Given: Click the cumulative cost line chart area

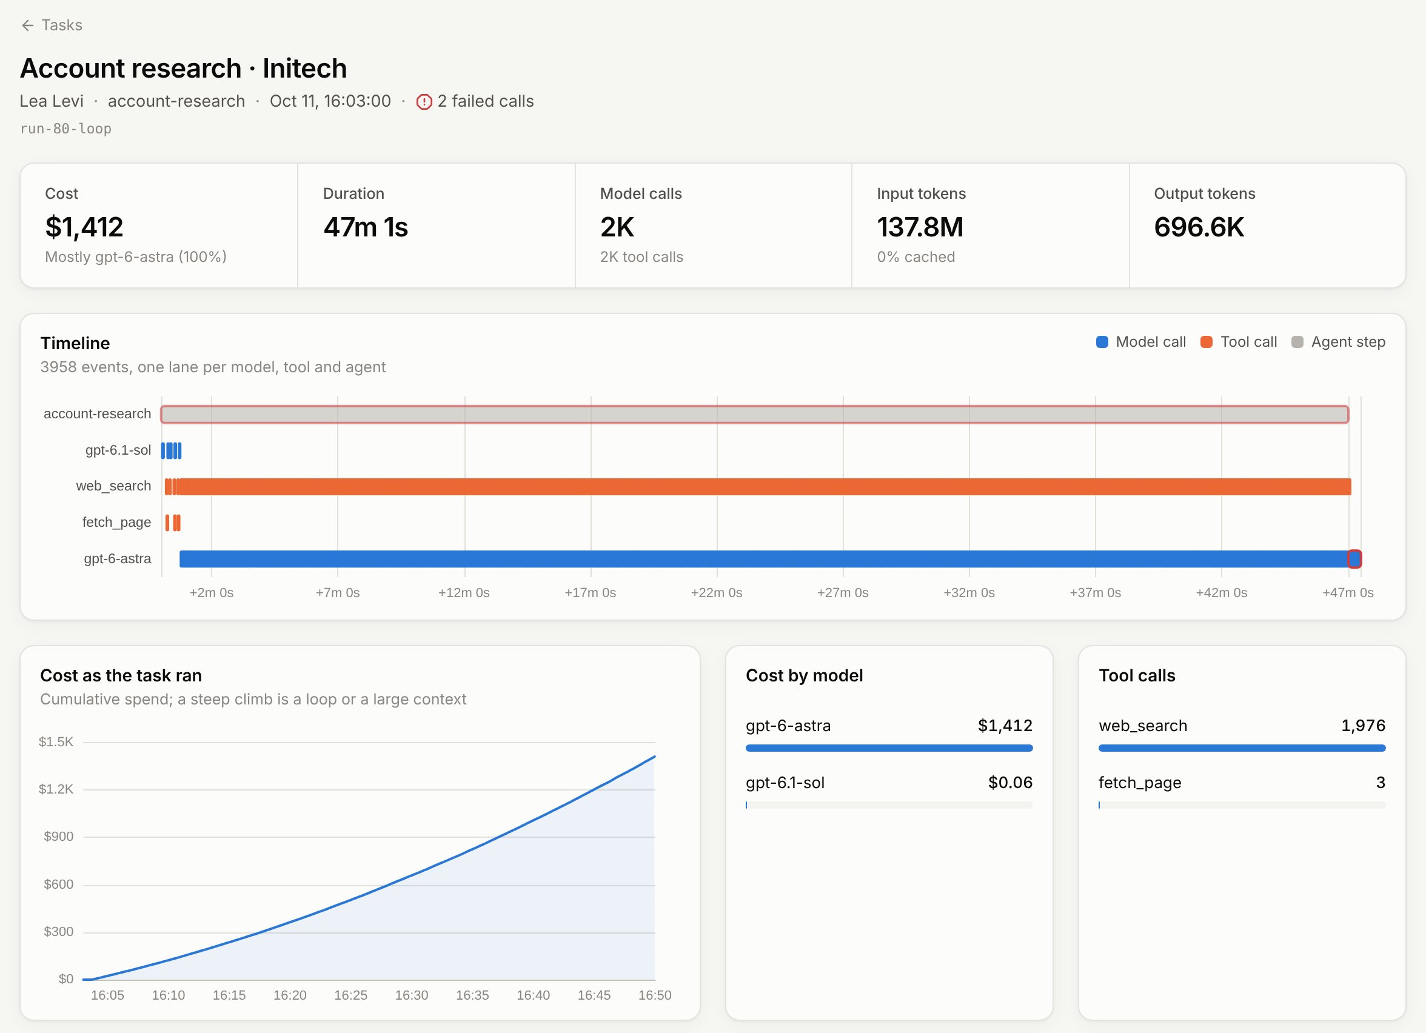Looking at the screenshot, I should coord(369,868).
